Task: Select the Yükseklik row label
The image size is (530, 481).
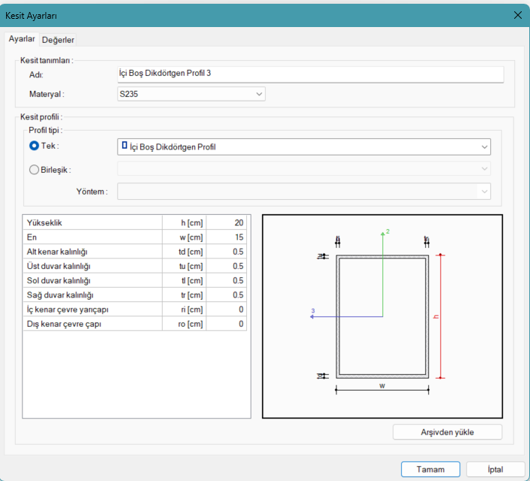Action: pos(93,222)
